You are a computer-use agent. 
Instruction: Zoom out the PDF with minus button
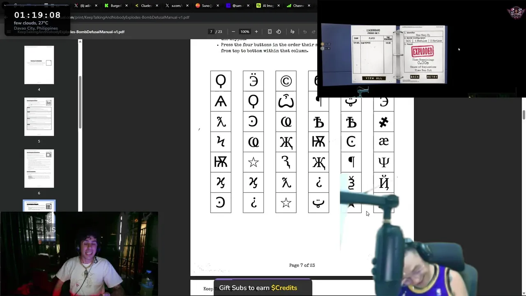233,32
